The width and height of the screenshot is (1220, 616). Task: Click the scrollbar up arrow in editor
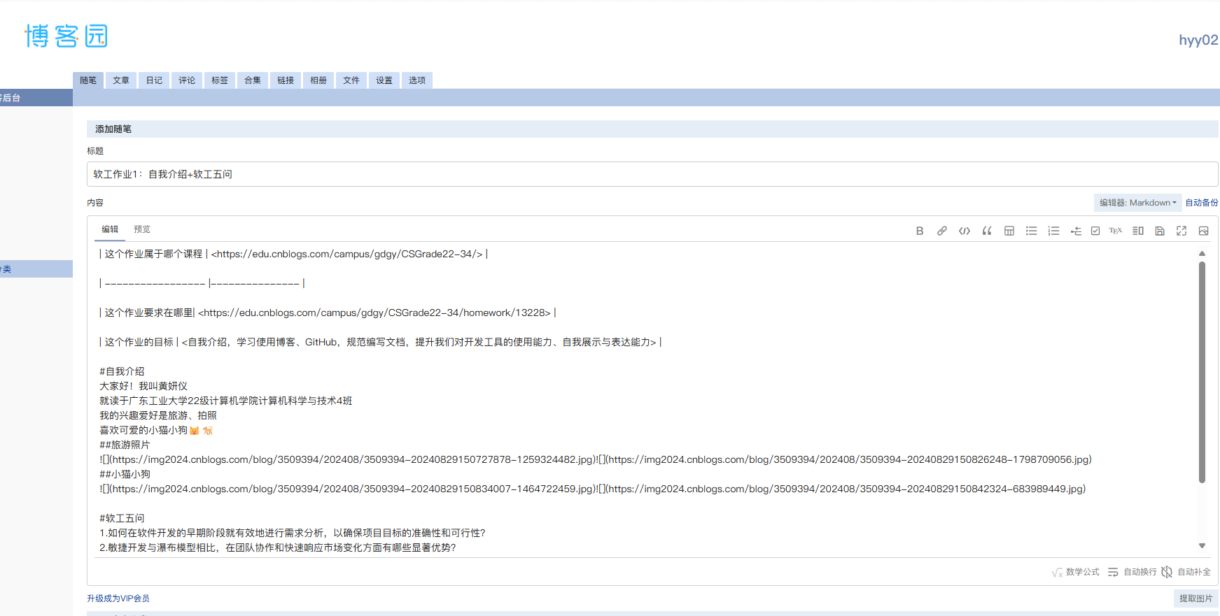1202,254
